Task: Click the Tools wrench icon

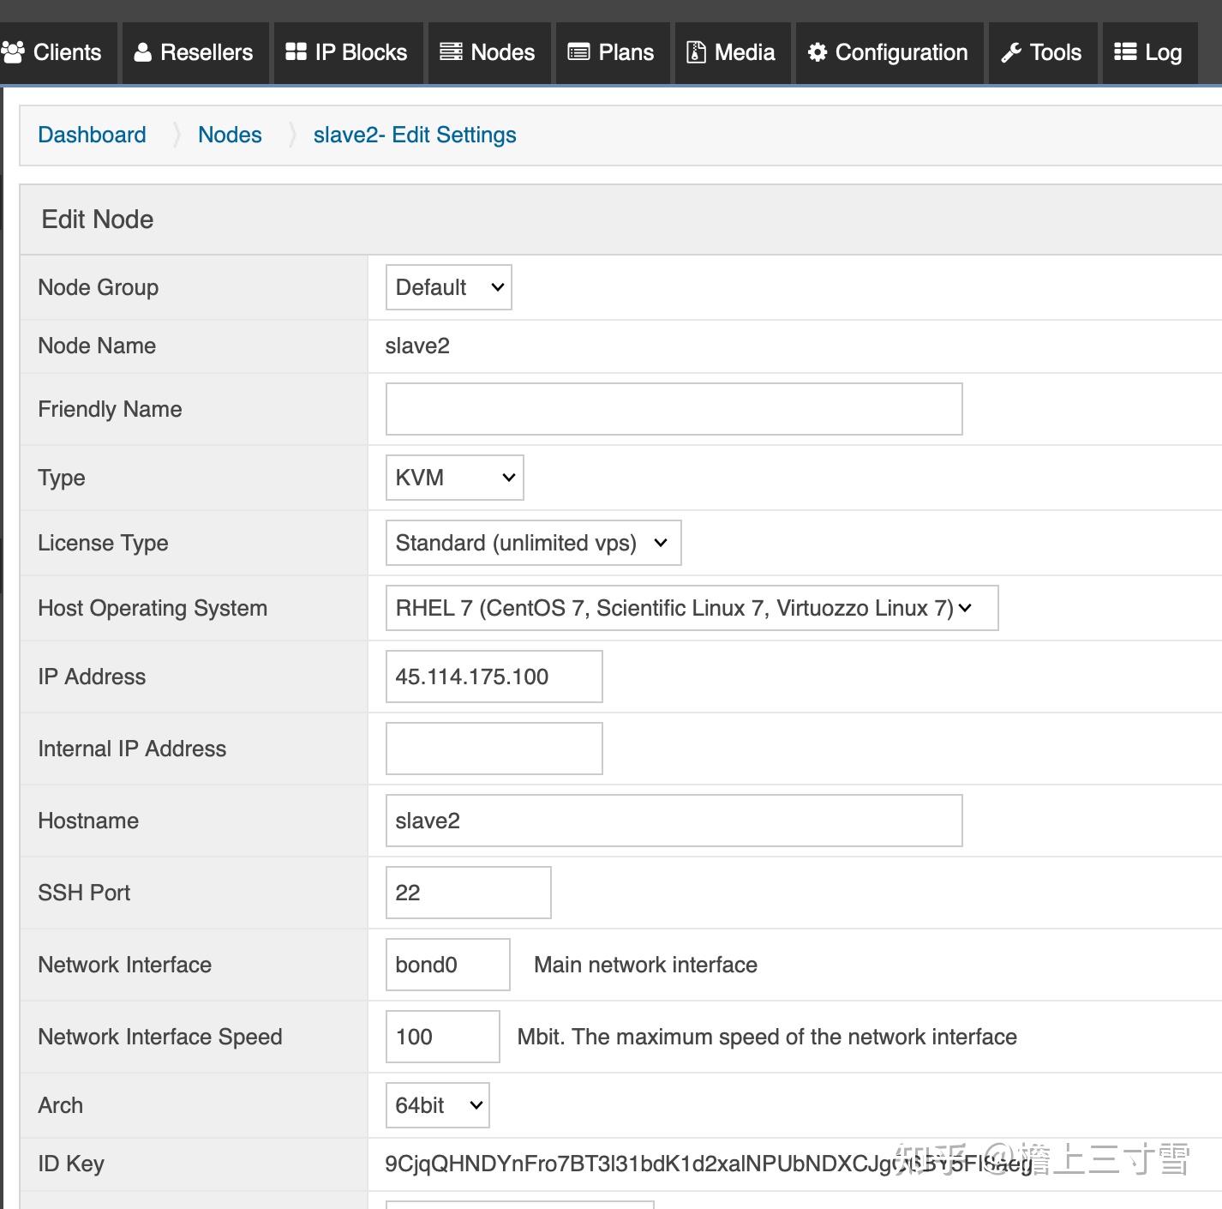Action: [1012, 52]
